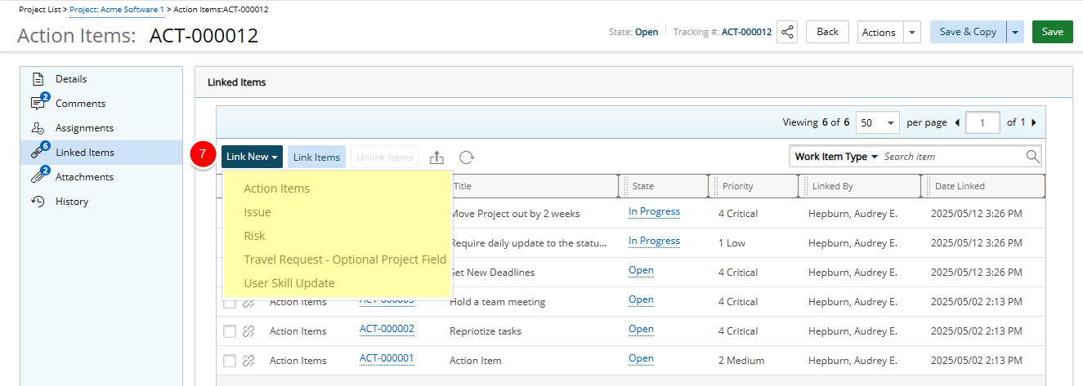The image size is (1083, 386).
Task: Check the Hold a team meeting row
Action: pyautogui.click(x=230, y=302)
